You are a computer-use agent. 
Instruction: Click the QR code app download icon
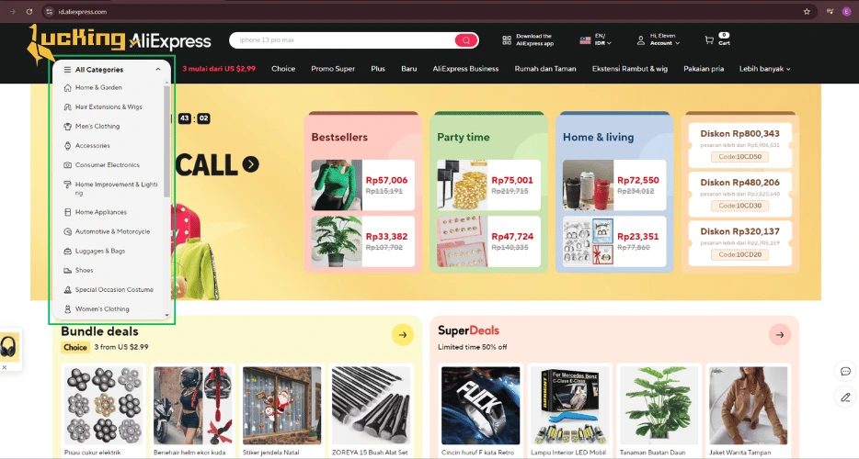[x=507, y=40]
